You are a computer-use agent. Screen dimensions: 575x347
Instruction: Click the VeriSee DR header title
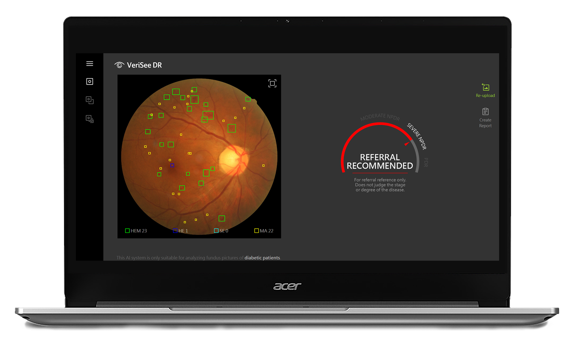click(x=145, y=65)
